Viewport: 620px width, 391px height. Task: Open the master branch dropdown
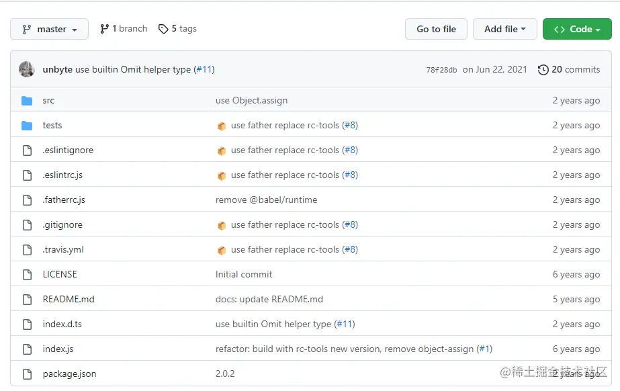(49, 30)
